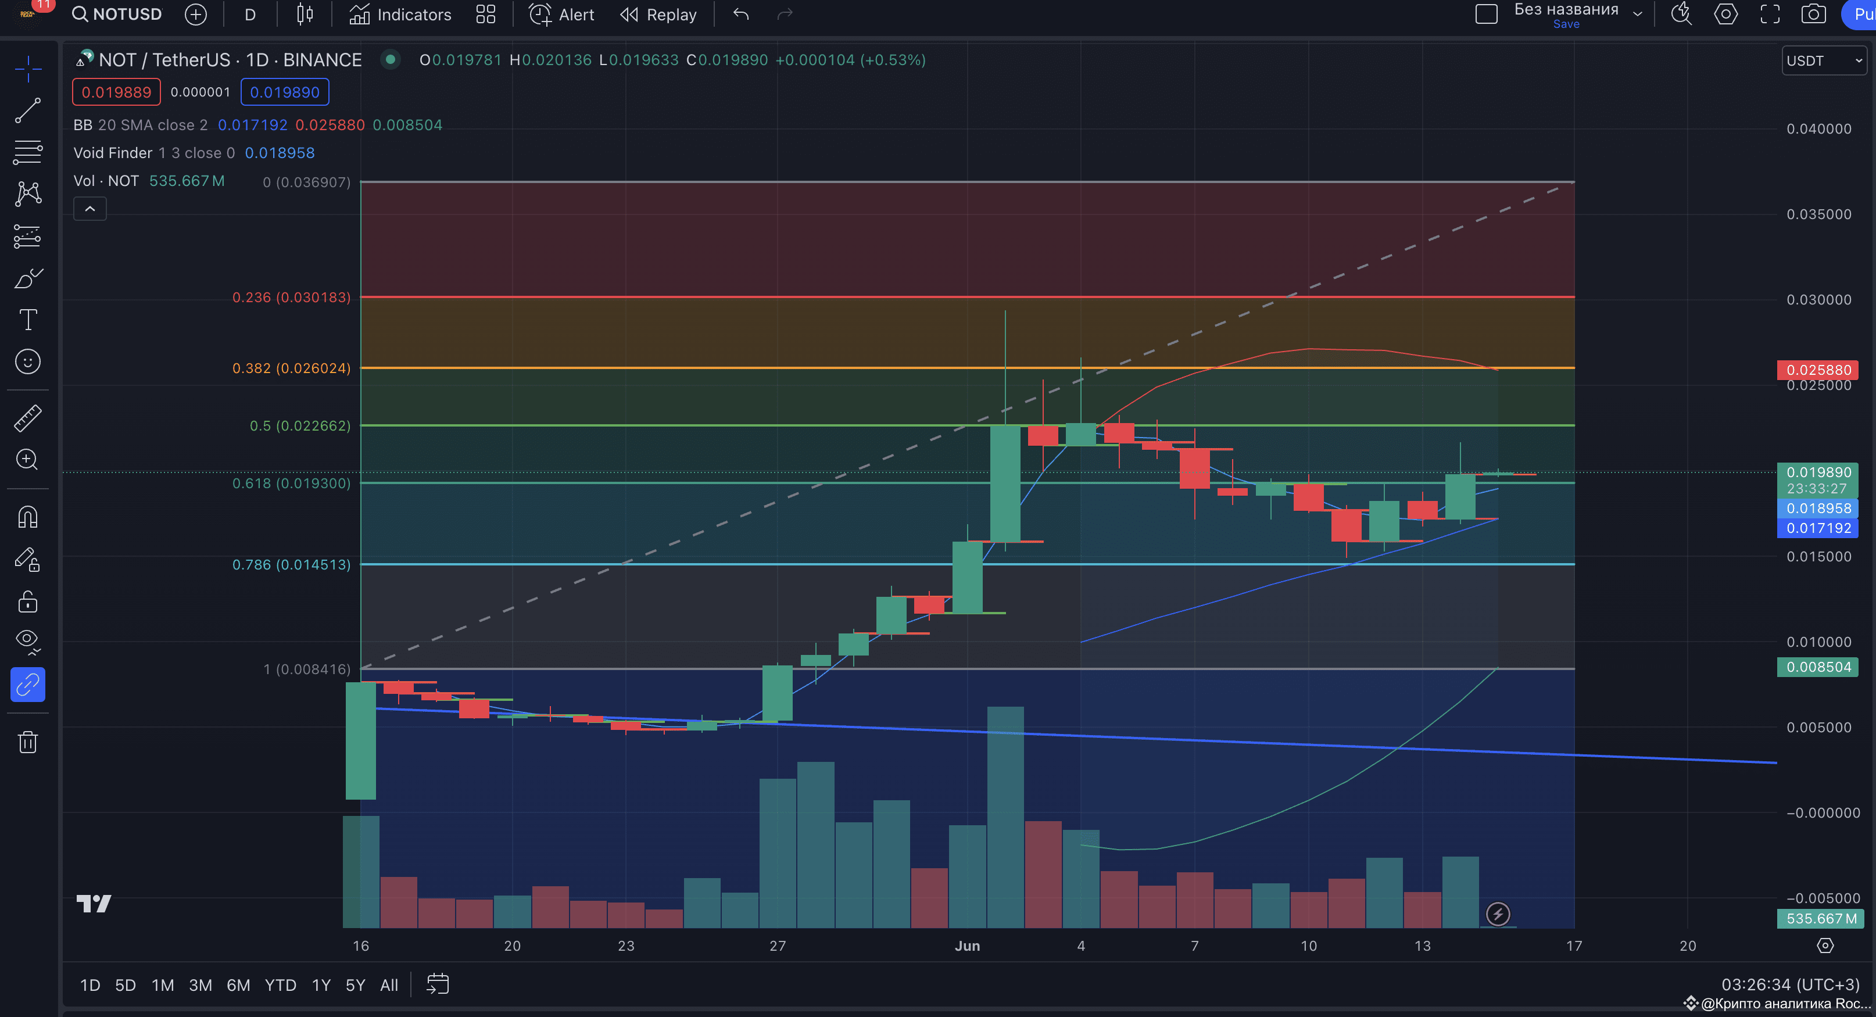Select the trend line drawing tool

pyautogui.click(x=28, y=110)
